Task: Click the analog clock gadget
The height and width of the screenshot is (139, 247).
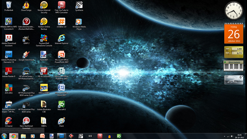Action: 233,10
